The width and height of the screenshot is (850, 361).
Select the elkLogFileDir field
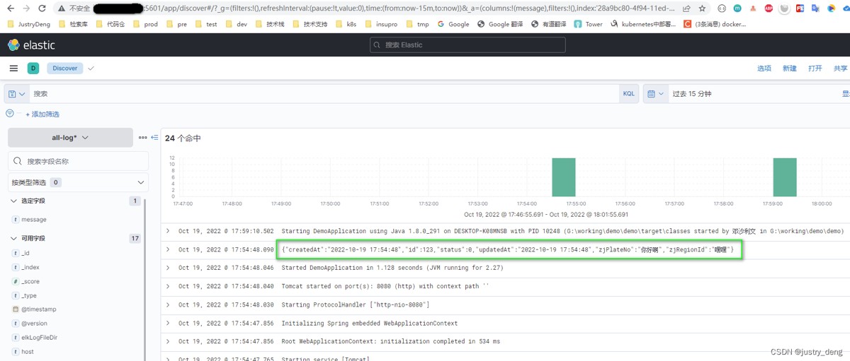(x=40, y=338)
